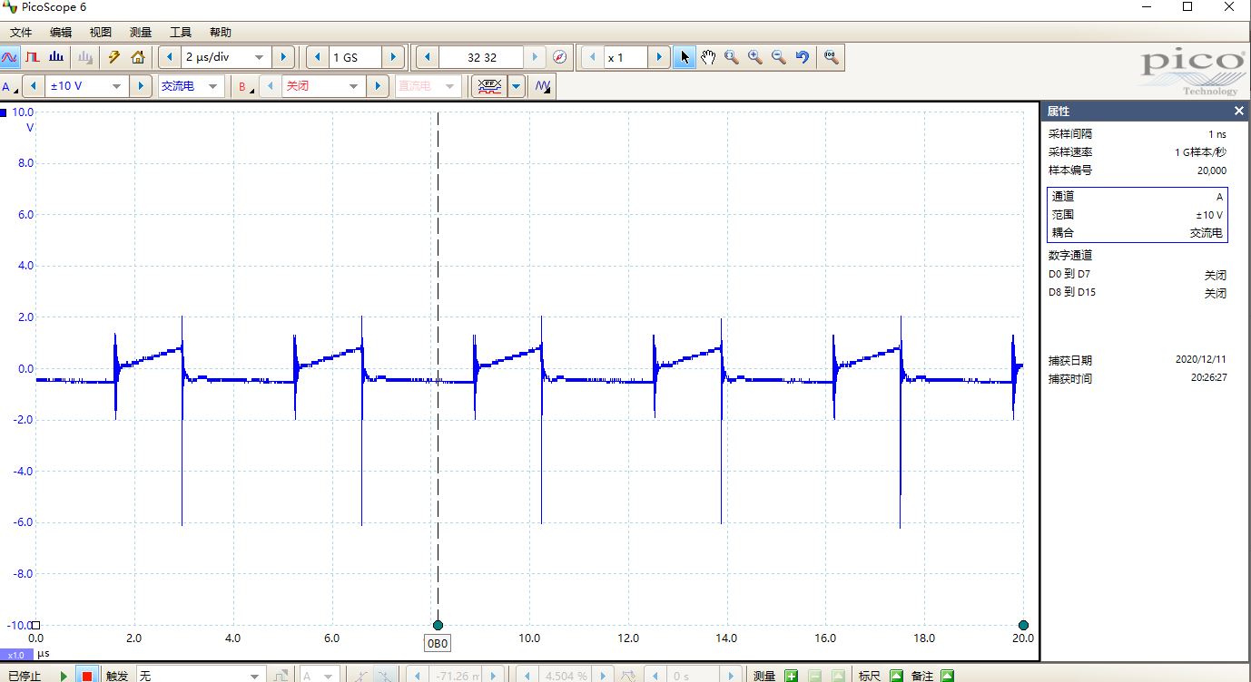This screenshot has height=682, width=1251.
Task: Click the D0 到 D7 row
Action: click(x=1138, y=274)
